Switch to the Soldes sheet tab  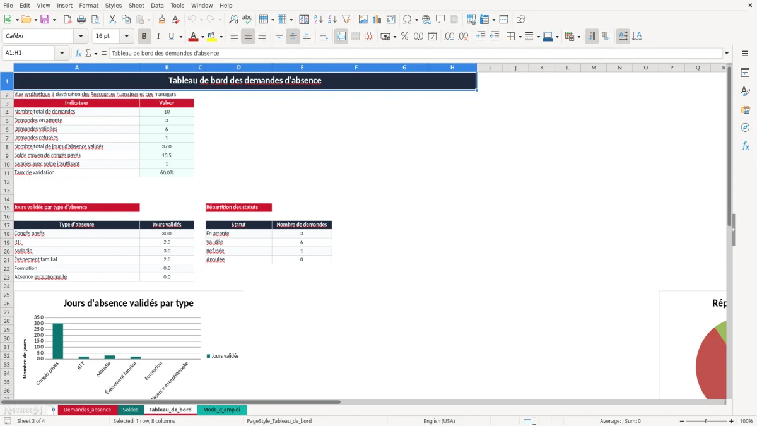(x=131, y=410)
